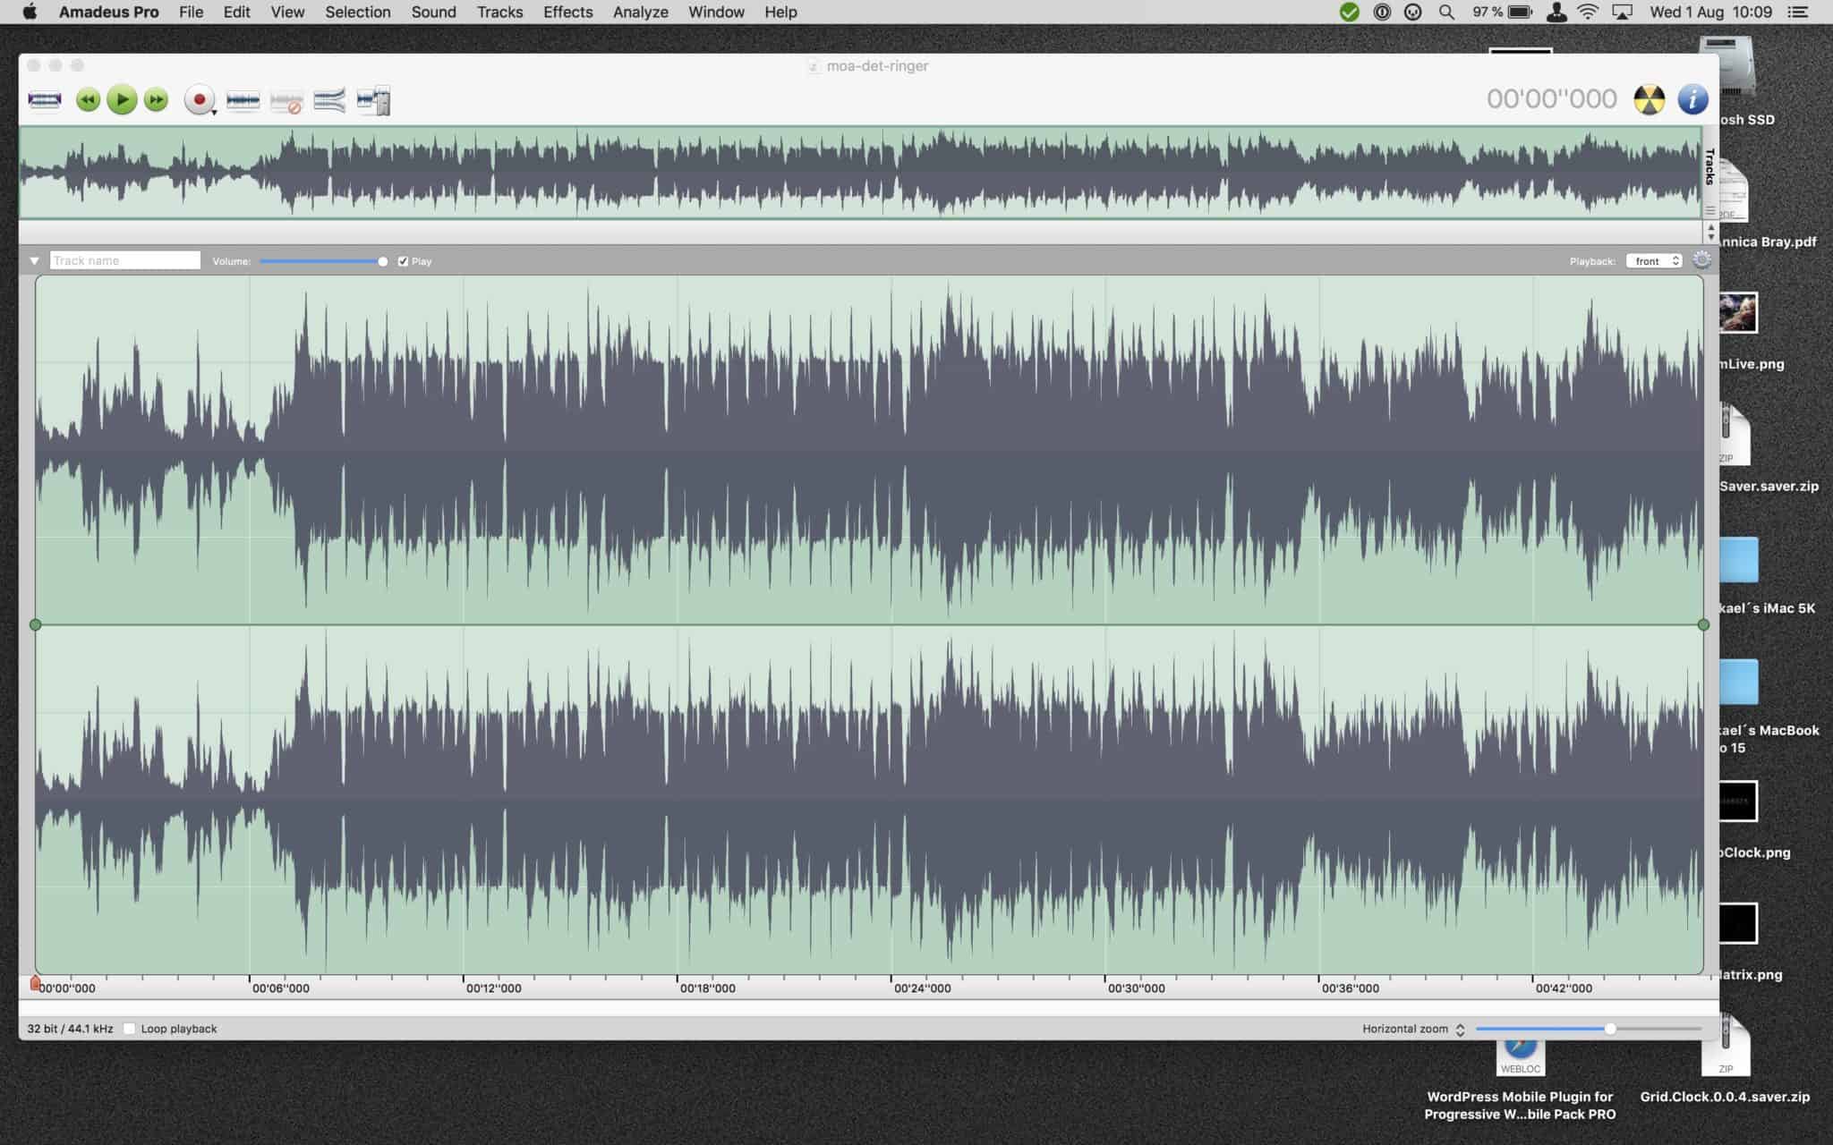Click the merging waveforms toolbar icon
This screenshot has width=1833, height=1145.
pyautogui.click(x=329, y=100)
